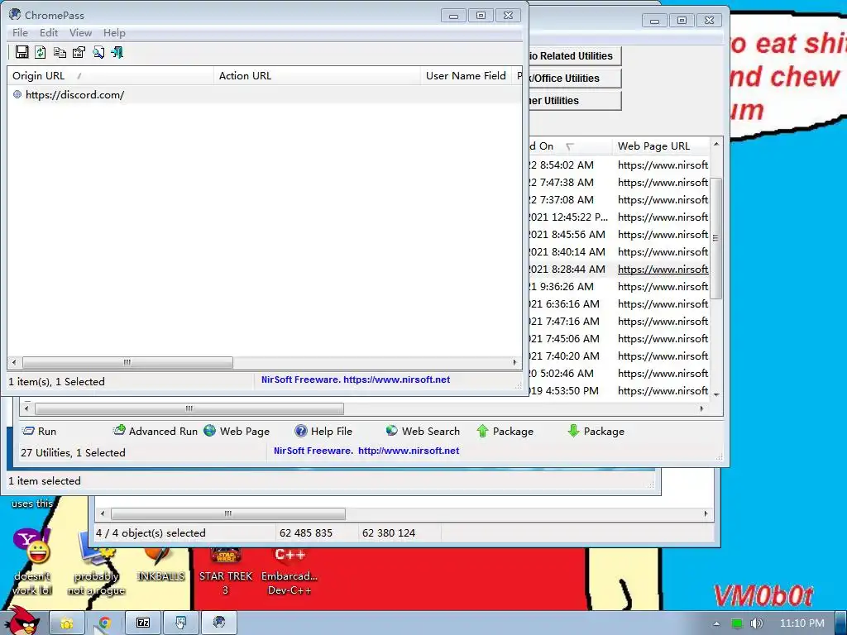
Task: Click the Exit door icon in ChromePass toolbar
Action: pyautogui.click(x=117, y=52)
